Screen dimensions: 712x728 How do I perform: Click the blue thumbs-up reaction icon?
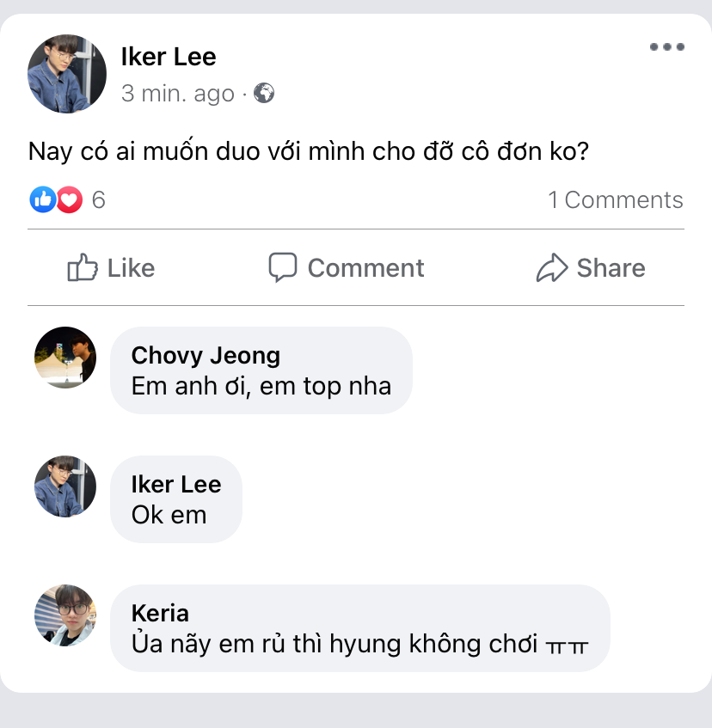(x=42, y=200)
